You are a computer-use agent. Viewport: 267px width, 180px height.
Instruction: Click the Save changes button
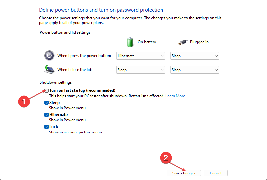pyautogui.click(x=184, y=173)
